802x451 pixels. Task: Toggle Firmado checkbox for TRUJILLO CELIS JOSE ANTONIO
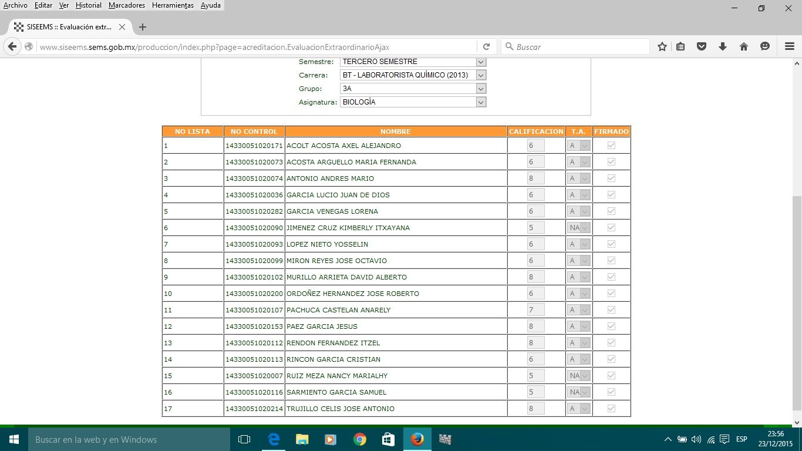tap(611, 408)
